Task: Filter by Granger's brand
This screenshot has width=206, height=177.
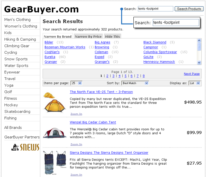Action: pyautogui.click(x=102, y=62)
